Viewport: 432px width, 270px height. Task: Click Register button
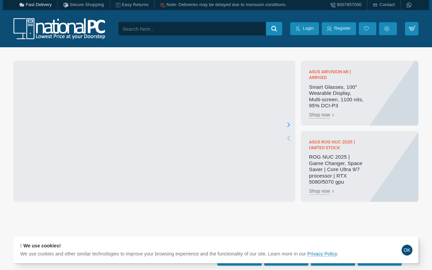click(x=339, y=29)
